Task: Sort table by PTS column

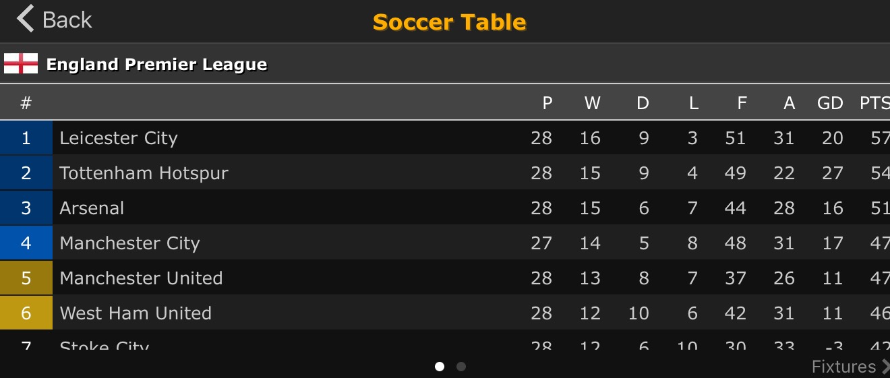Action: click(874, 103)
